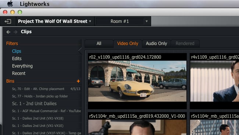This screenshot has height=135, width=239.
Task: Select the yellow car clip thumbnail
Action: click(x=137, y=81)
